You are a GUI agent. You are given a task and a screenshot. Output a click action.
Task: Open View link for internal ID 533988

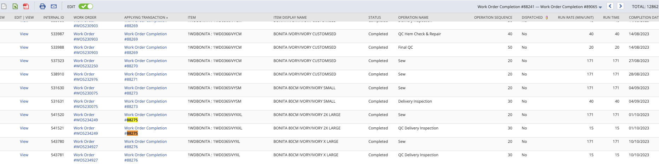coord(24,47)
